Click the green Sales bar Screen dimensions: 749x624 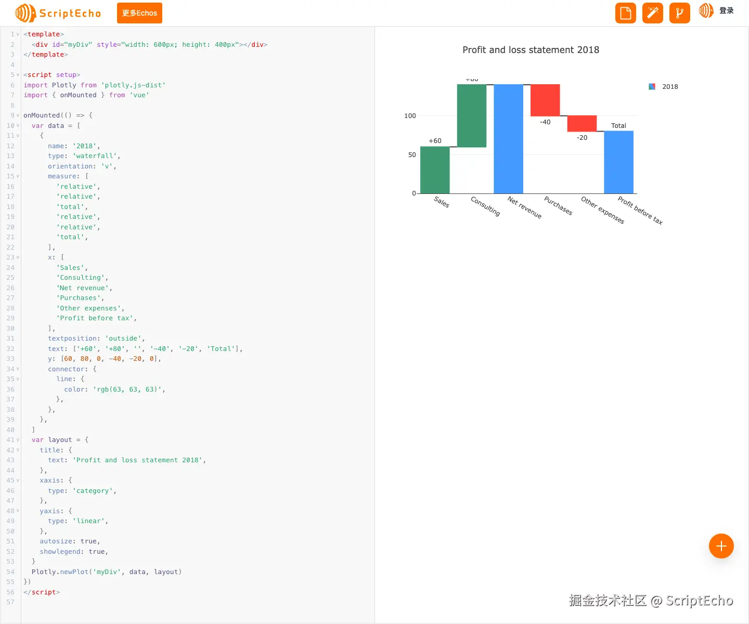435,170
